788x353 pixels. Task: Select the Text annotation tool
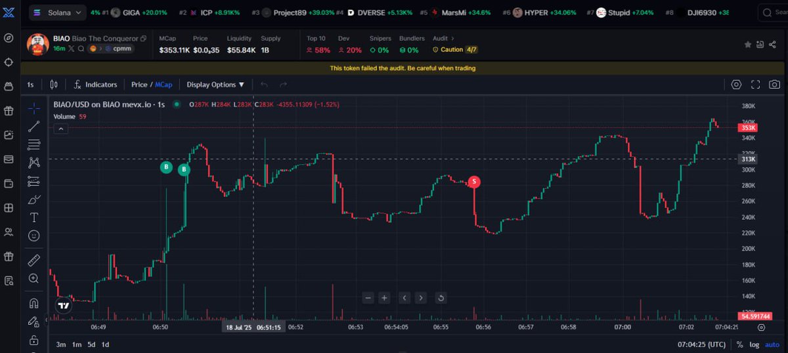(x=34, y=217)
